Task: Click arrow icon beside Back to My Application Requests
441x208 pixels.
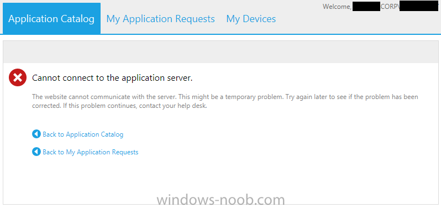Action: tap(36, 152)
